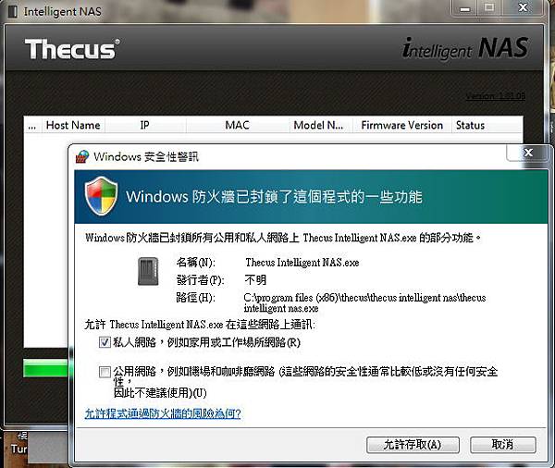Sort by the IP column header
This screenshot has width=555, height=468.
145,125
